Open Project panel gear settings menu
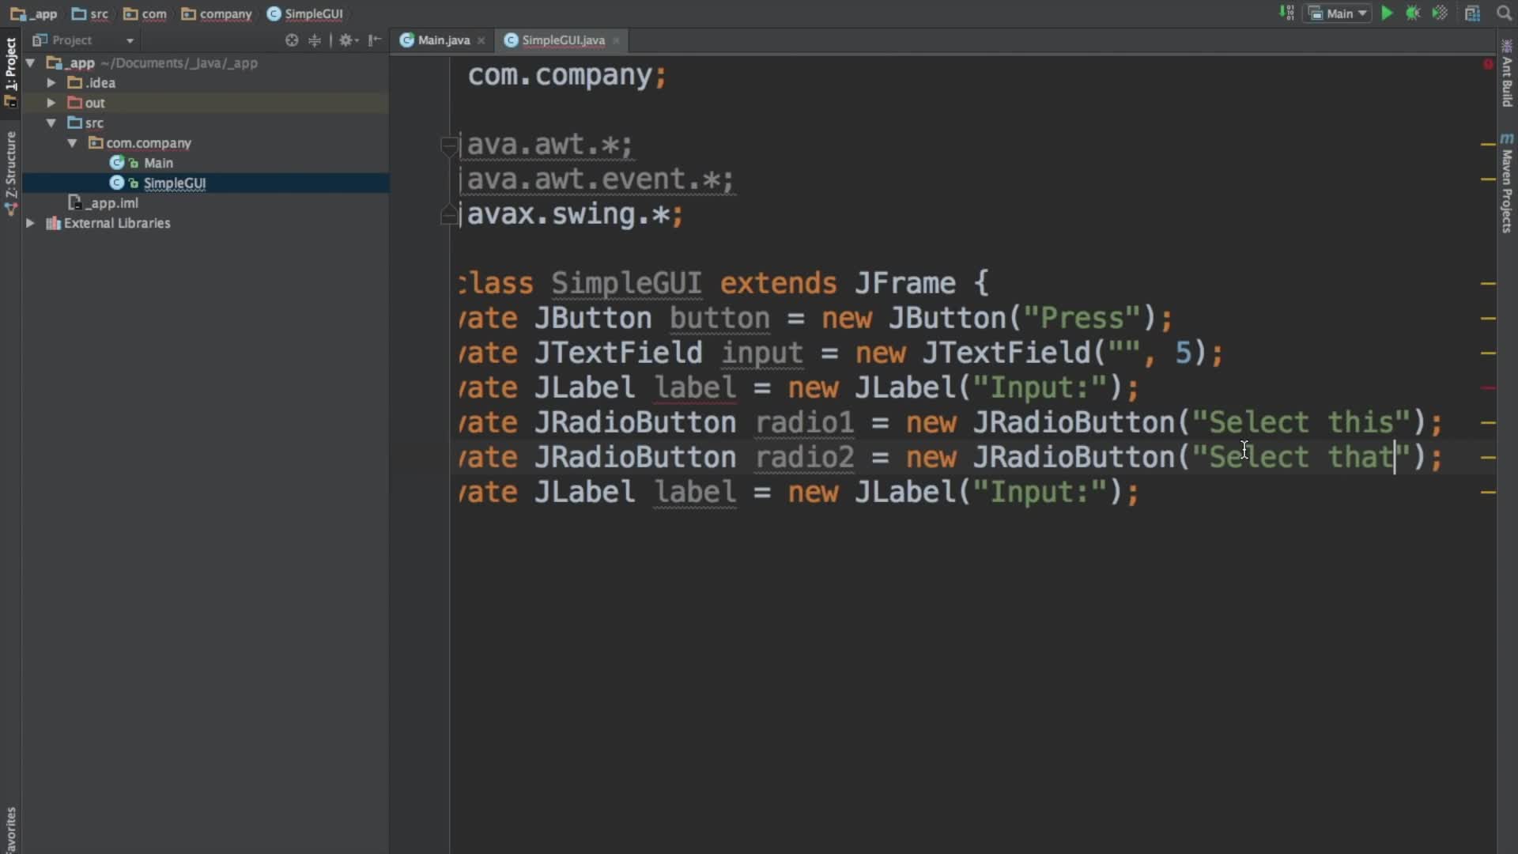 click(348, 40)
